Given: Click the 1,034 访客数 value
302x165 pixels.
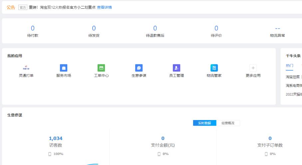Looking at the screenshot, I should click(x=56, y=138).
